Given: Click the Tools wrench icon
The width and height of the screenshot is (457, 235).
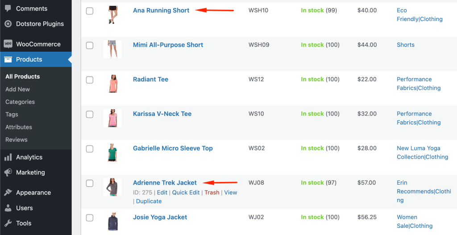Looking at the screenshot, I should pos(8,223).
